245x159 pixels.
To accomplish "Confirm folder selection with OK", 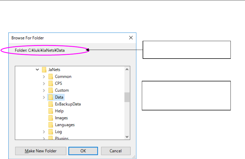I will 83,151.
